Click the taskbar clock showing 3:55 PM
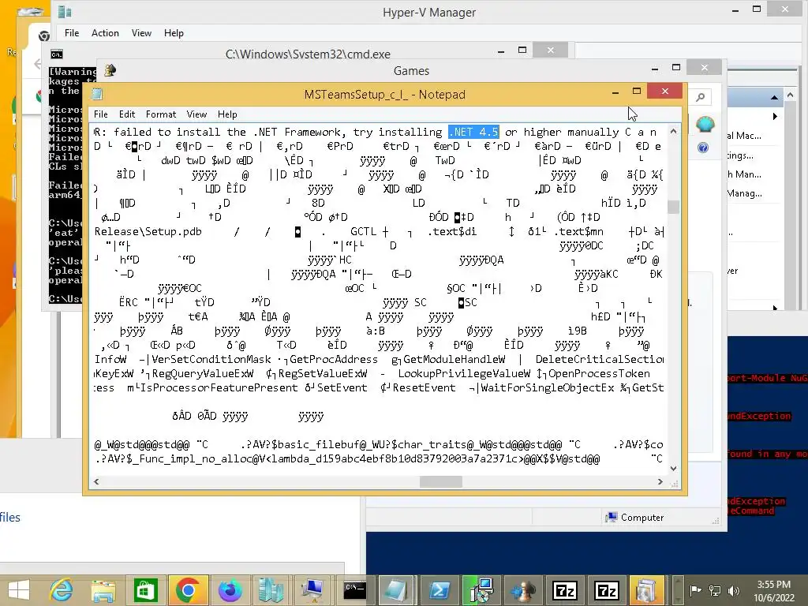This screenshot has width=808, height=606. pos(773,591)
